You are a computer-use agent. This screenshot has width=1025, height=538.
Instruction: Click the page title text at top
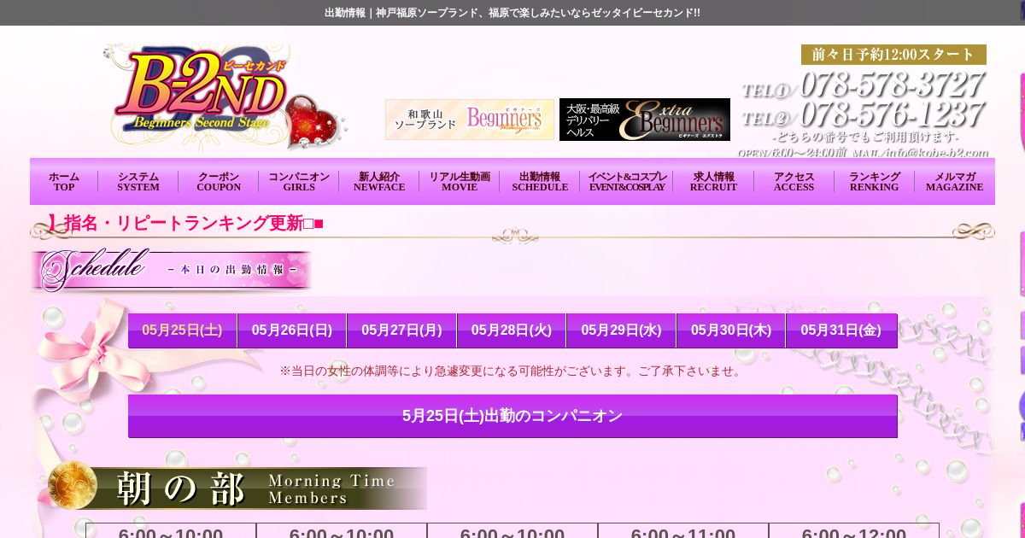(512, 13)
